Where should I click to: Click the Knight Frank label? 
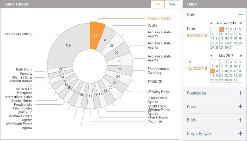click(x=157, y=106)
